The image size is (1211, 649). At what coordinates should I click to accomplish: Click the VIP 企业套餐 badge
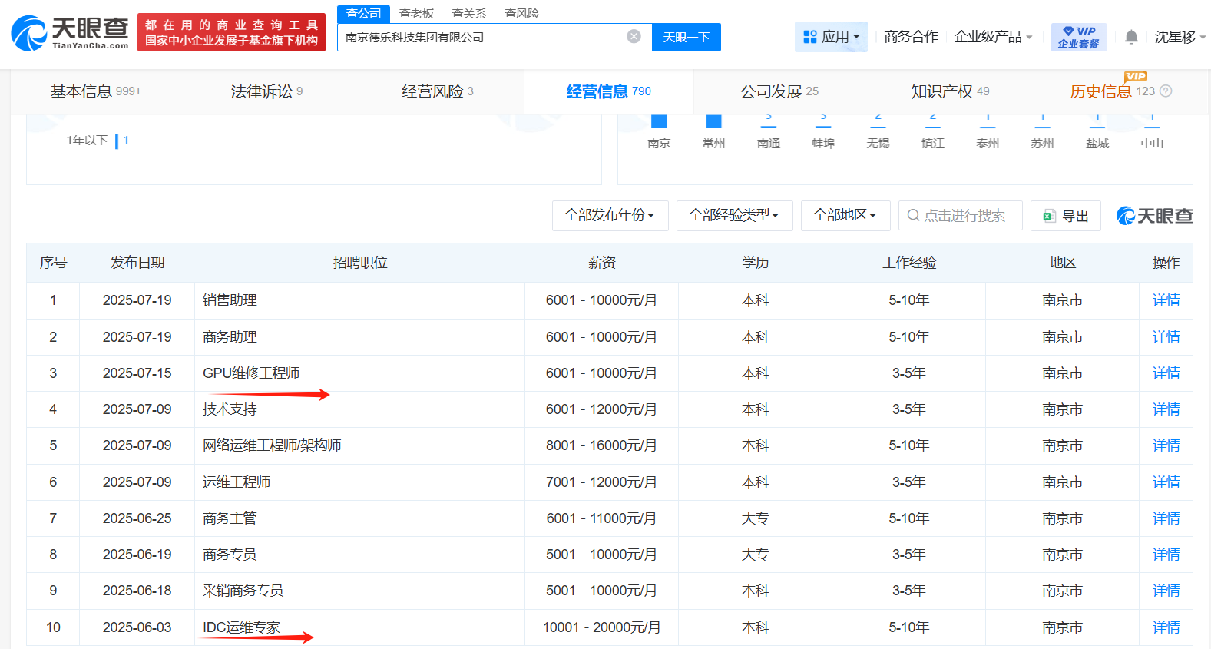(x=1078, y=37)
